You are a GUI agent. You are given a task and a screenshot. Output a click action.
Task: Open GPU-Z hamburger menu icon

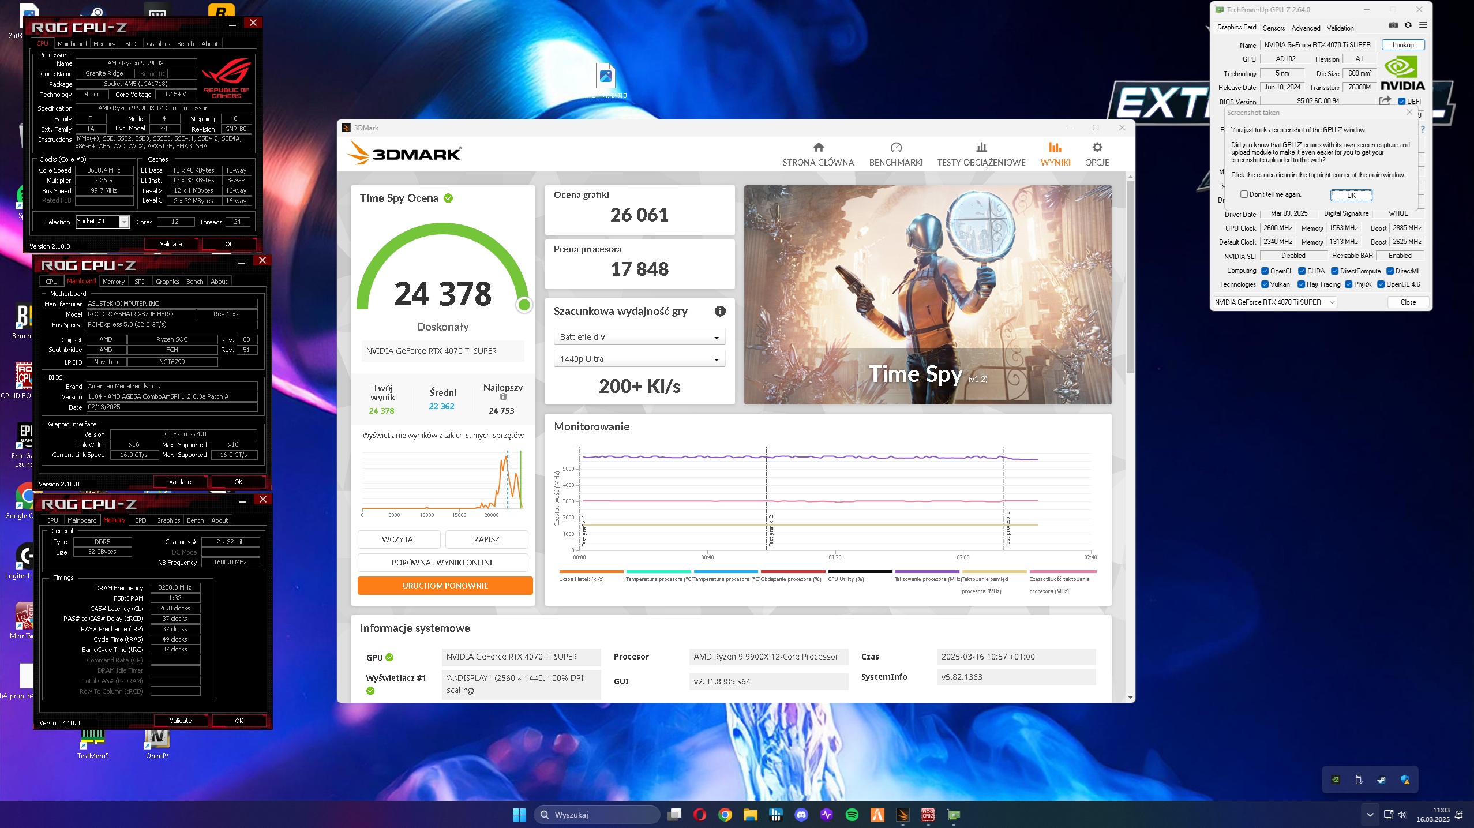coord(1423,25)
